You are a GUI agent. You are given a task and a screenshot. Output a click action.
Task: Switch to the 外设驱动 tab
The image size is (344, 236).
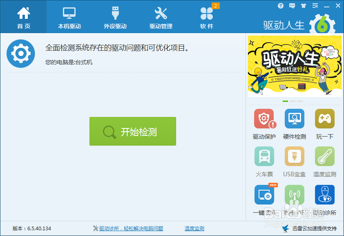pos(115,16)
